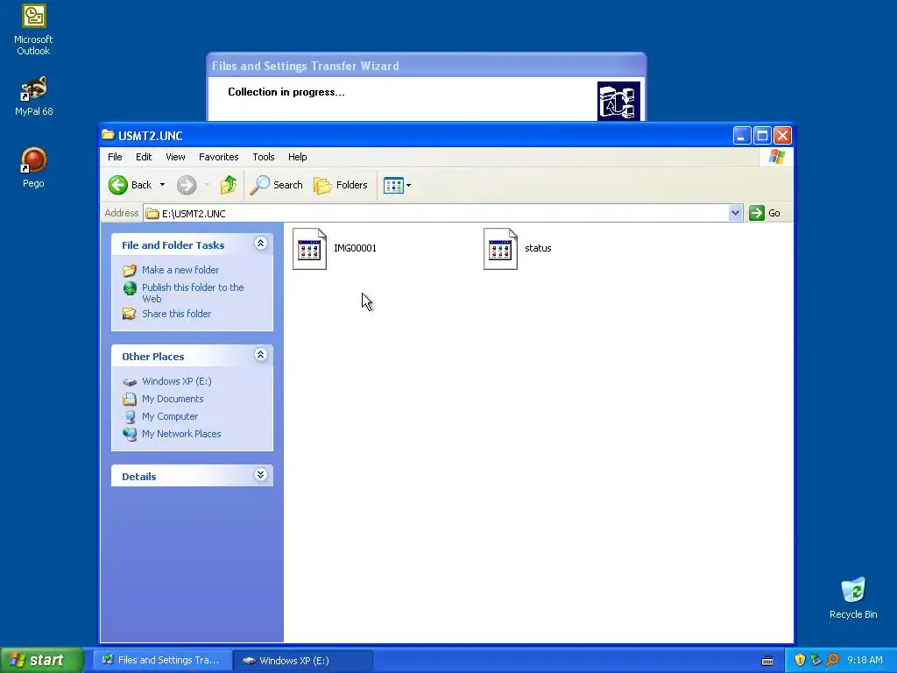Click the 9:18 AM clock

click(865, 660)
